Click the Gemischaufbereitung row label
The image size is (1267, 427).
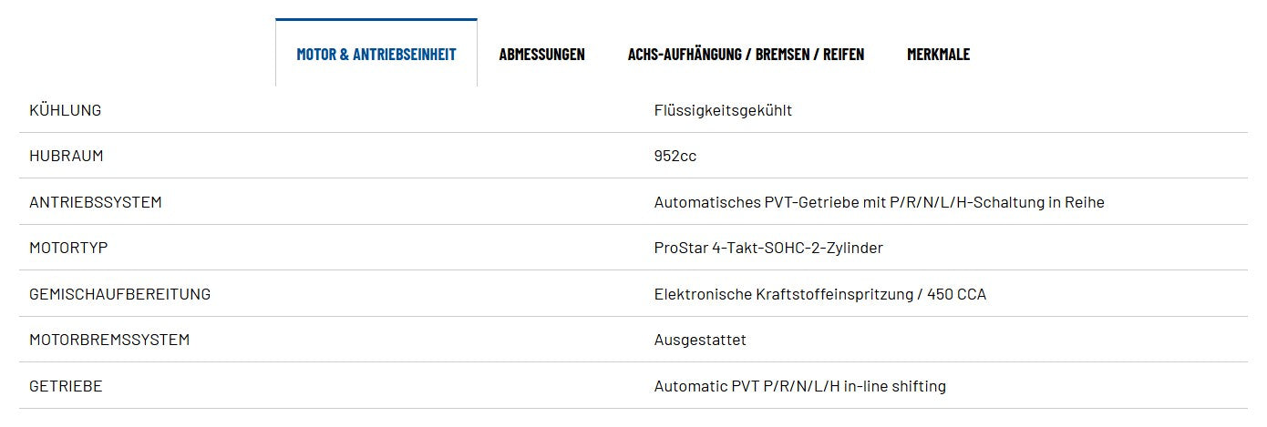click(120, 294)
